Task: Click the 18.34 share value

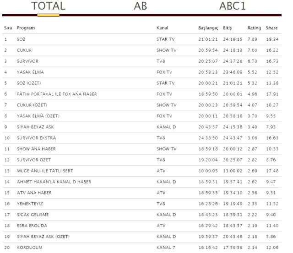Action: tap(272, 39)
